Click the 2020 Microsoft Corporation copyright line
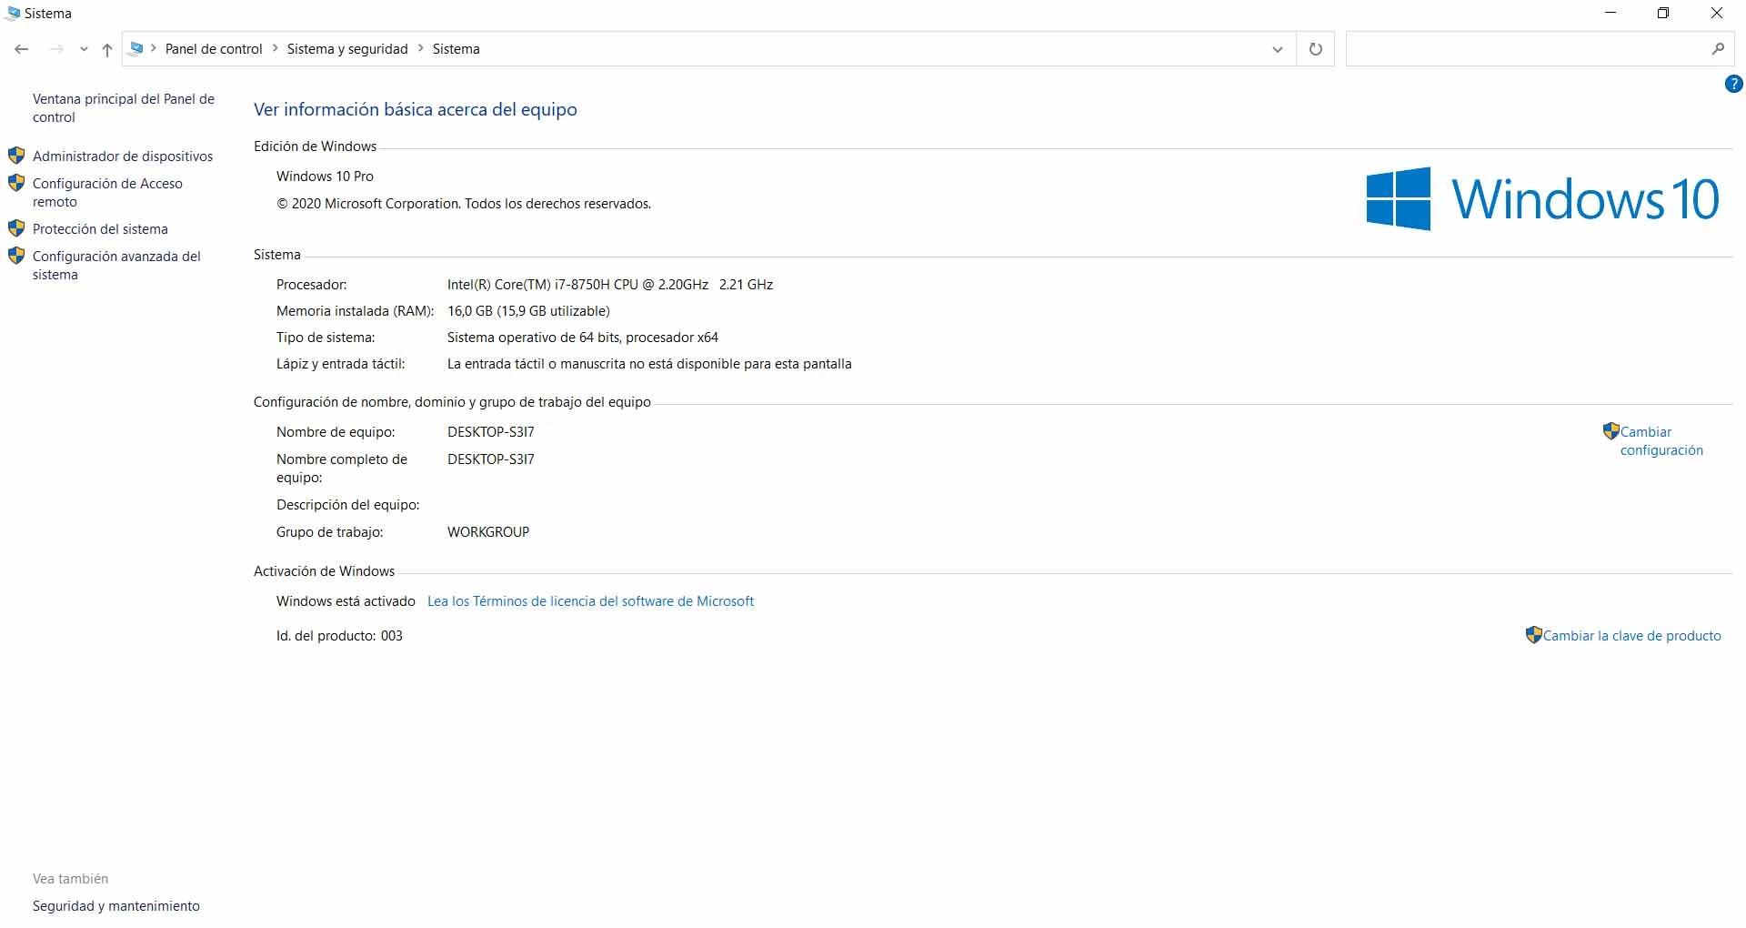Image resolution: width=1746 pixels, height=928 pixels. pyautogui.click(x=464, y=204)
